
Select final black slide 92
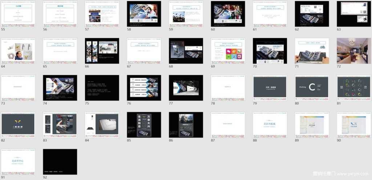(x=60, y=161)
